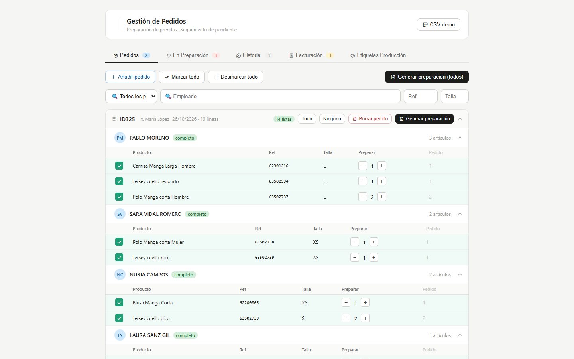Uncheck Nuria Campos's Jersey cuello pico
Viewport: 574px width, 359px height.
point(119,318)
